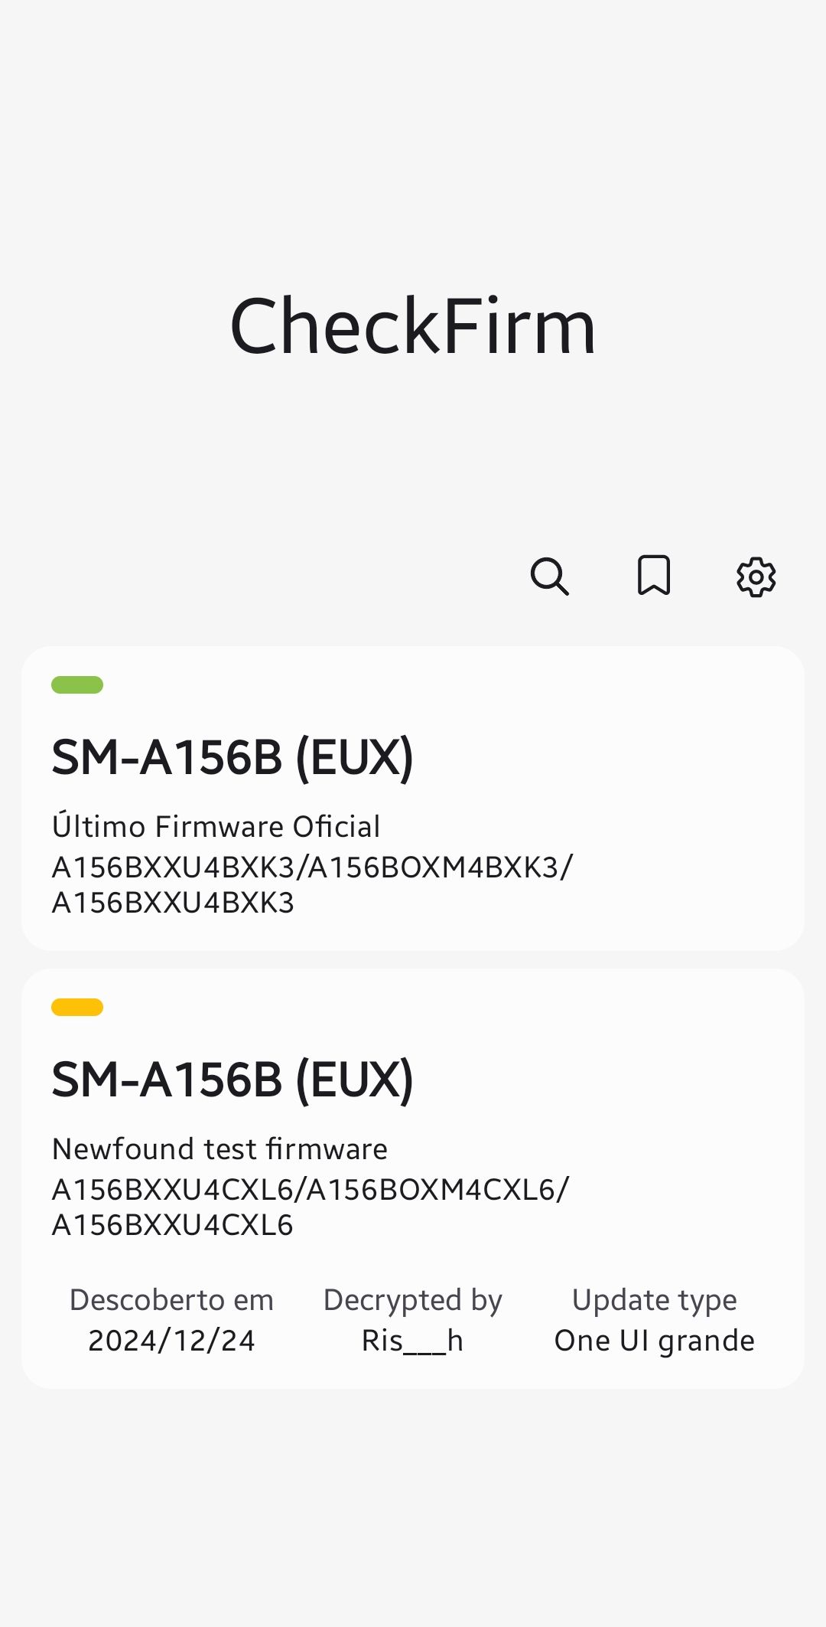Screen dimensions: 826x1627
Task: Tap the "Descoberto em" label
Action: tap(171, 1300)
